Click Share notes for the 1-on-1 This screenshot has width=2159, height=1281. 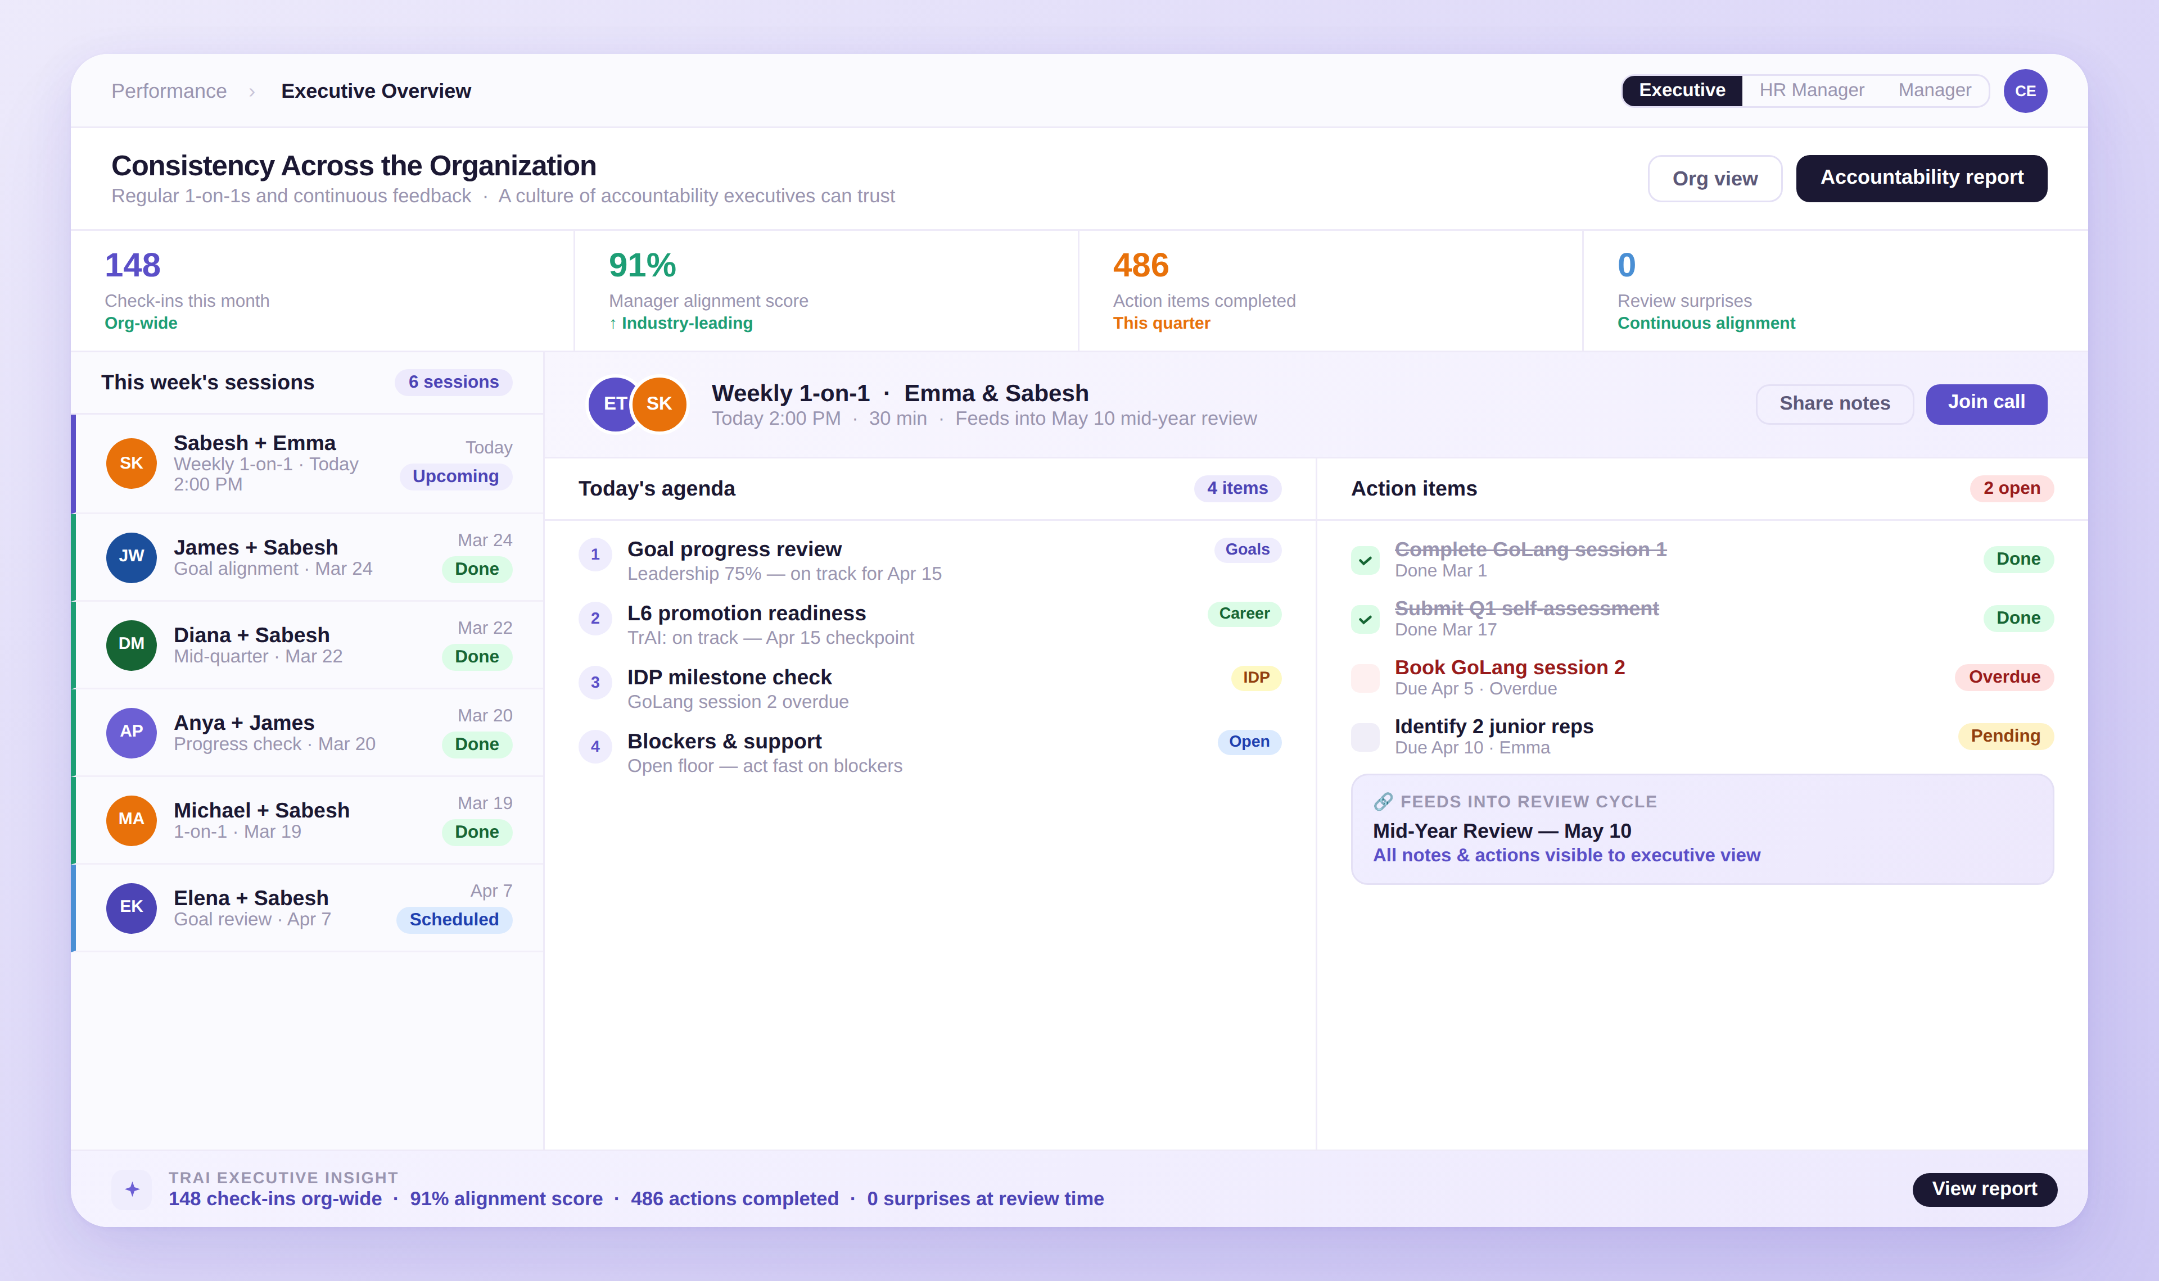1834,403
